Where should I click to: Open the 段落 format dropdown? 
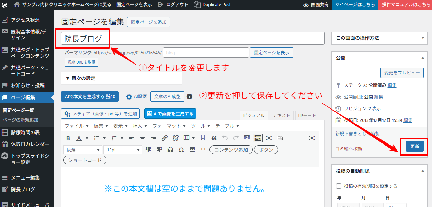coord(82,150)
